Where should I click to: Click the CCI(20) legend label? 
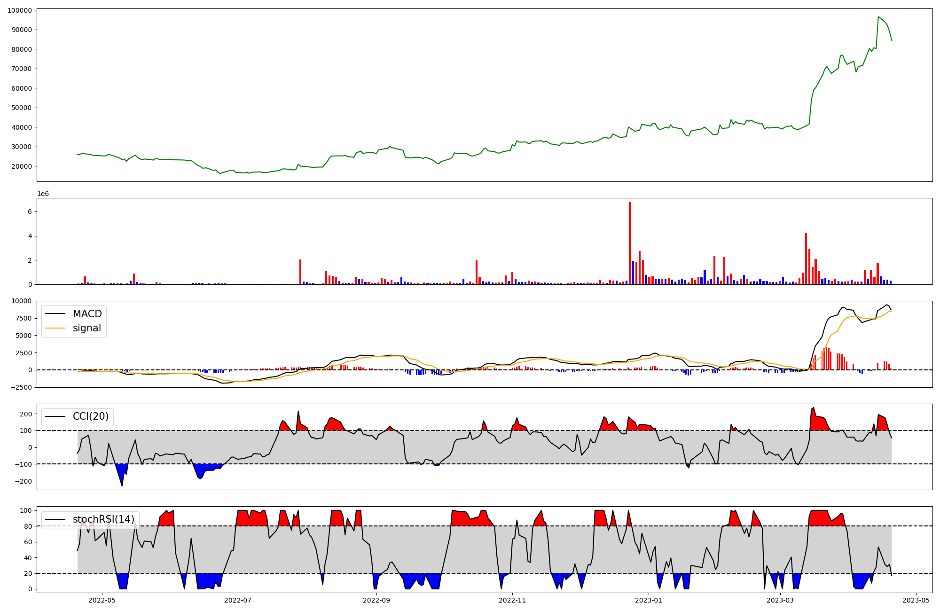coord(91,416)
